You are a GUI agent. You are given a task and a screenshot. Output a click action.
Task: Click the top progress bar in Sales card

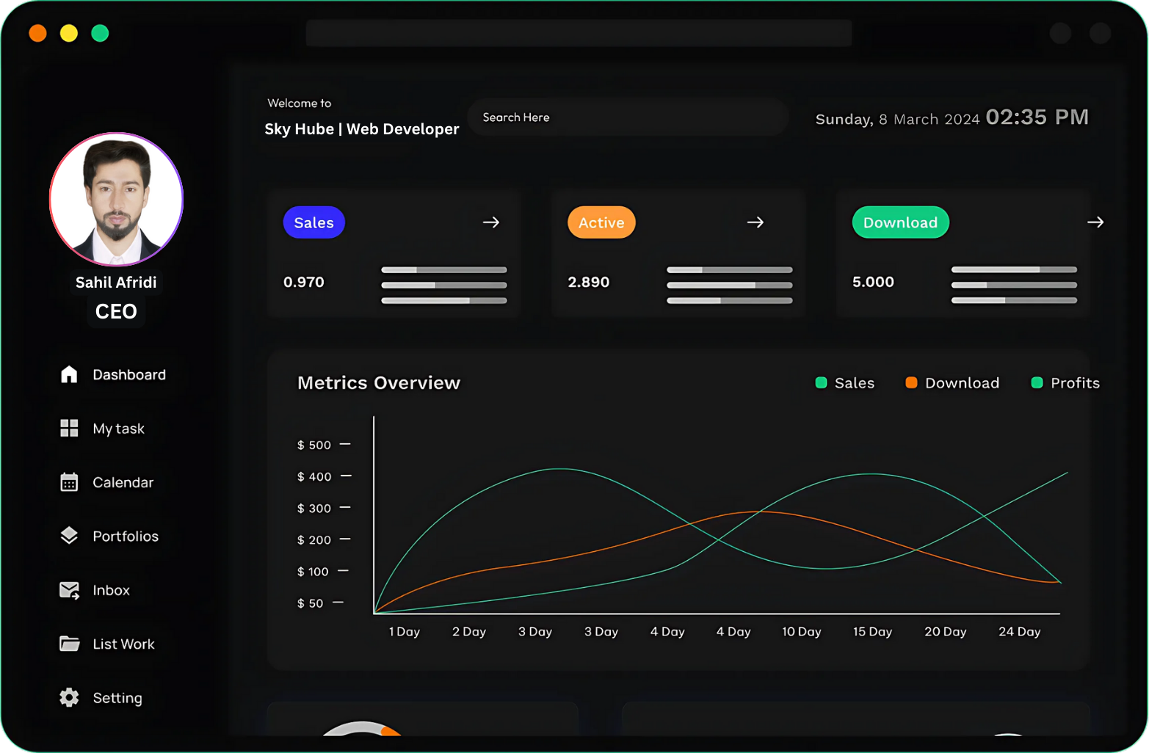(x=443, y=270)
